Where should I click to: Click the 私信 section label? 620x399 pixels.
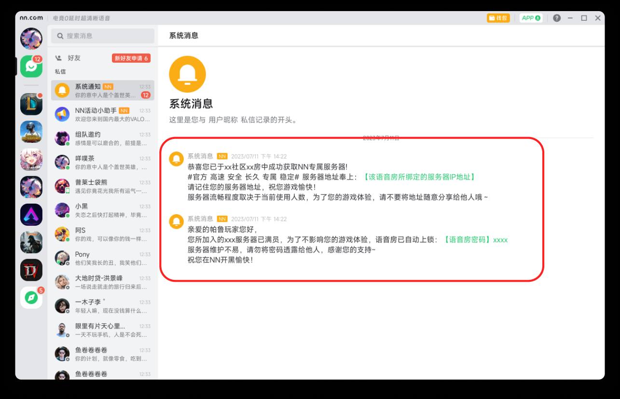click(x=60, y=72)
